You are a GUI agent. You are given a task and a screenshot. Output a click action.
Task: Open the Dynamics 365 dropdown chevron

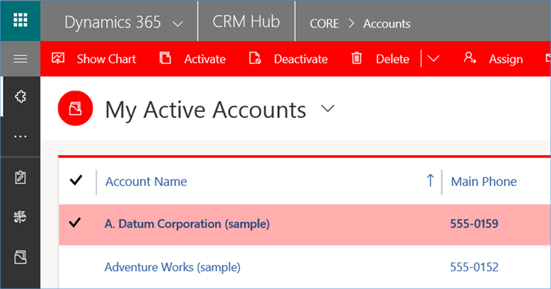178,24
